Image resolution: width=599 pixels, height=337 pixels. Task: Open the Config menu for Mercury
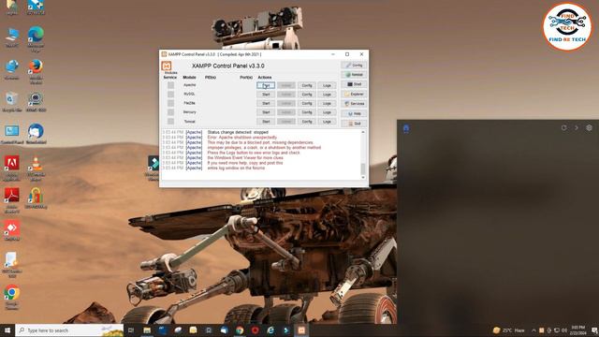(x=307, y=112)
